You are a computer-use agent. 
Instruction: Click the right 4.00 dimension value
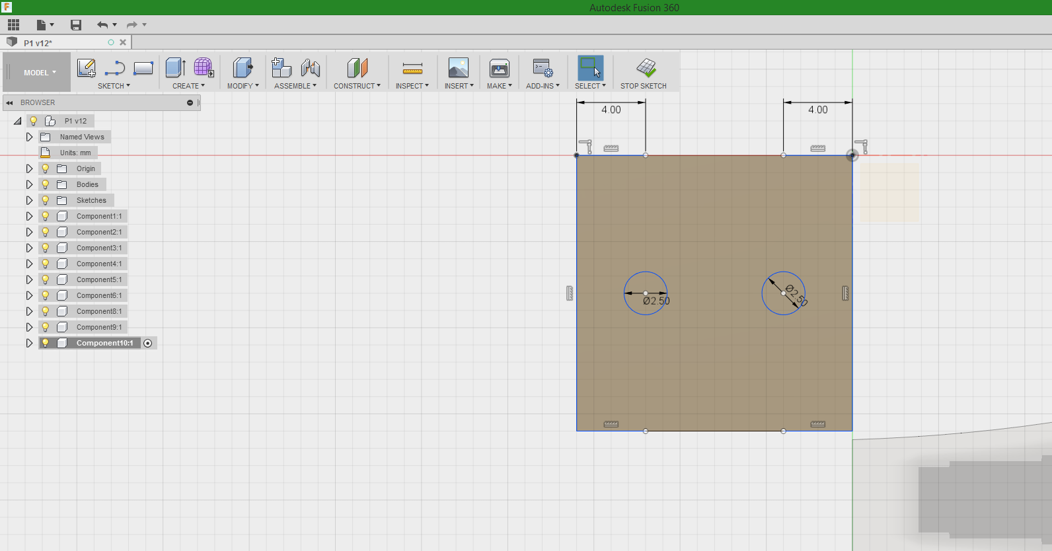818,110
